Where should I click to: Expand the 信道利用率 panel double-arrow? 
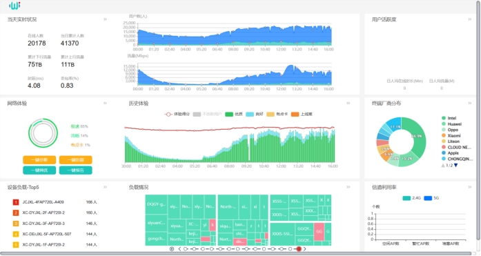click(470, 187)
